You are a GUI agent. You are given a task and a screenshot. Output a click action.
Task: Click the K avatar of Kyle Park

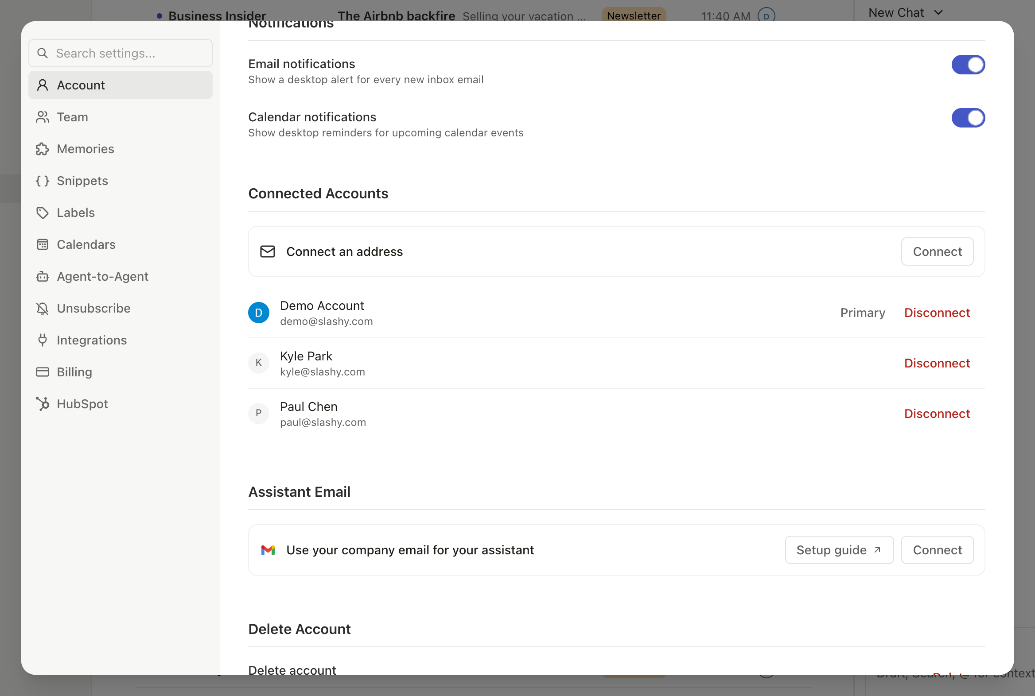258,363
